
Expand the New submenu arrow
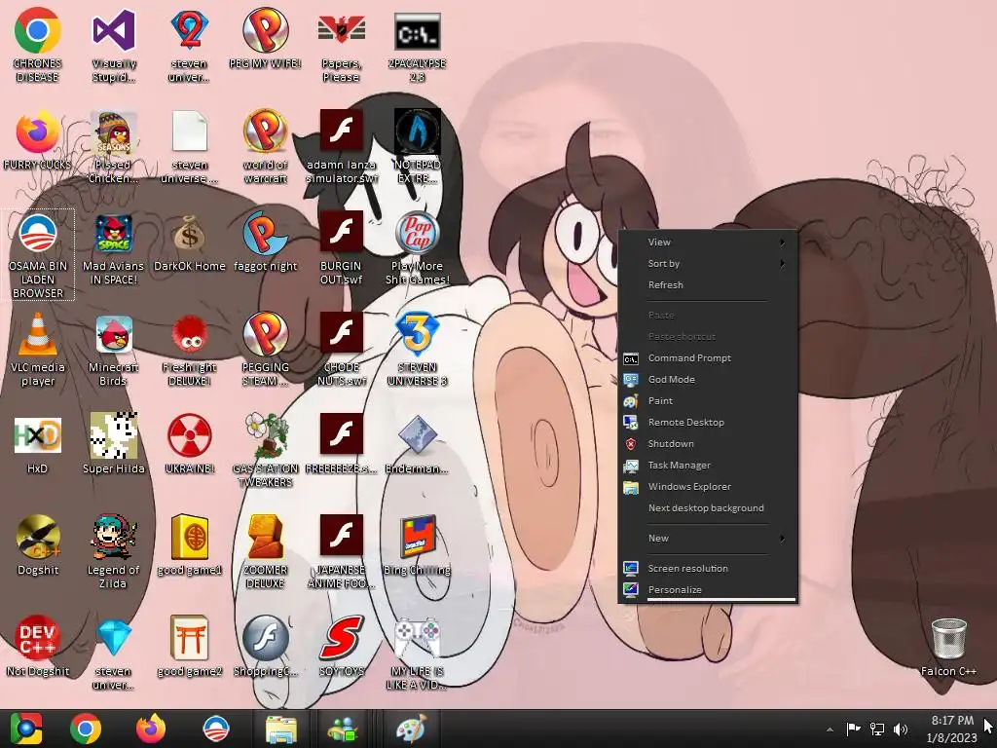(x=782, y=539)
